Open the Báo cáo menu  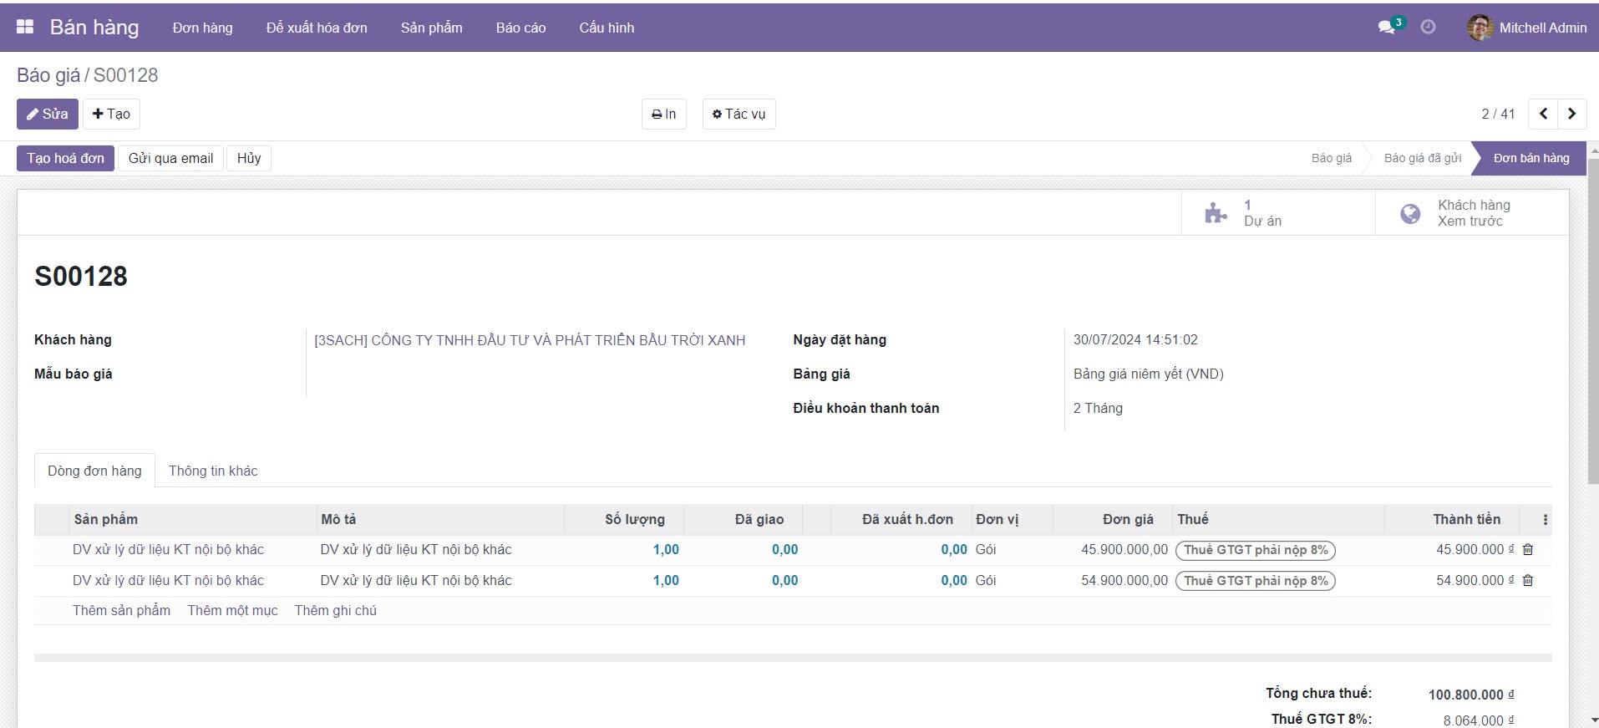click(520, 28)
